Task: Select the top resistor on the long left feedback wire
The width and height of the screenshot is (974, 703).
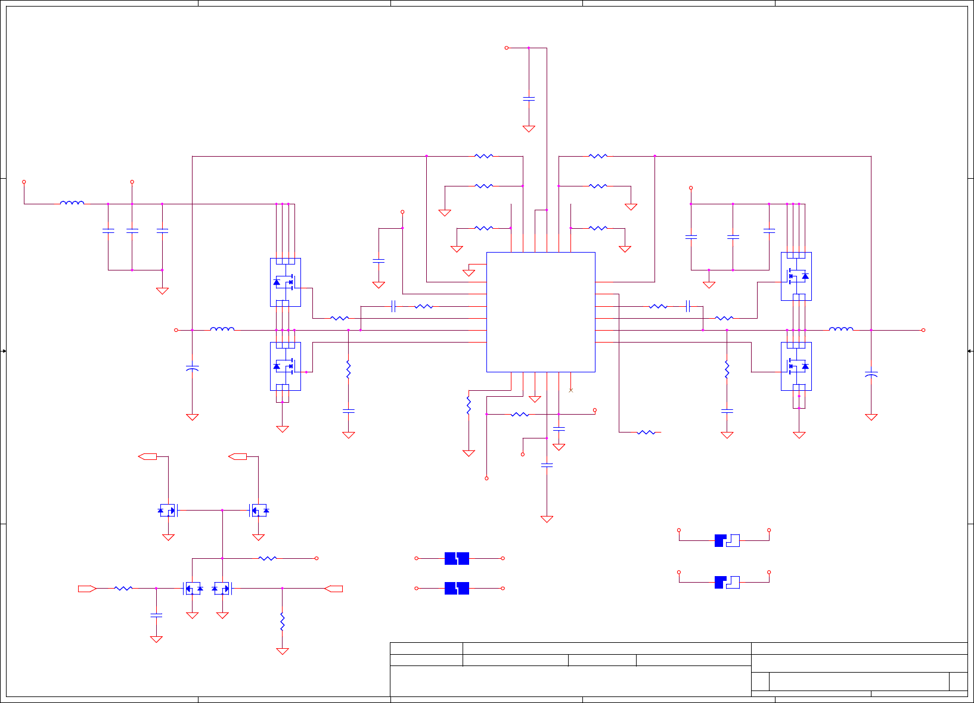Action: 483,156
